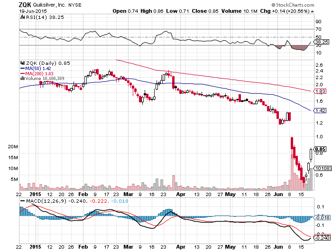Click the 2015 label under the MACD panel
The image size is (332, 251).
coord(36,247)
